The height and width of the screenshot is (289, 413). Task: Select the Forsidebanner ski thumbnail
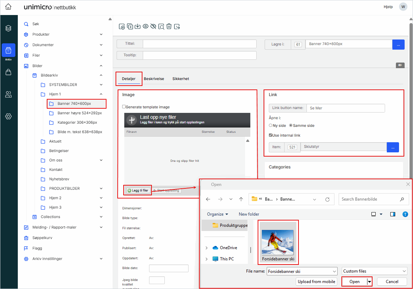[278, 242]
